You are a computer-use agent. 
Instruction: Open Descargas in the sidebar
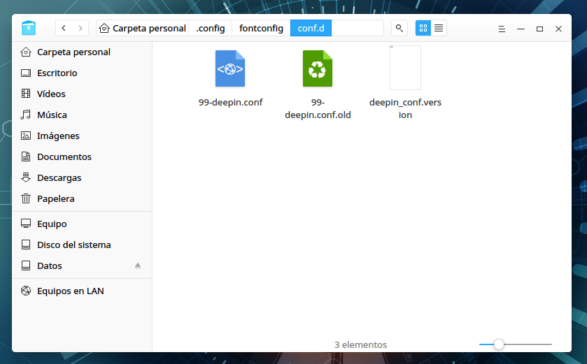(x=59, y=177)
